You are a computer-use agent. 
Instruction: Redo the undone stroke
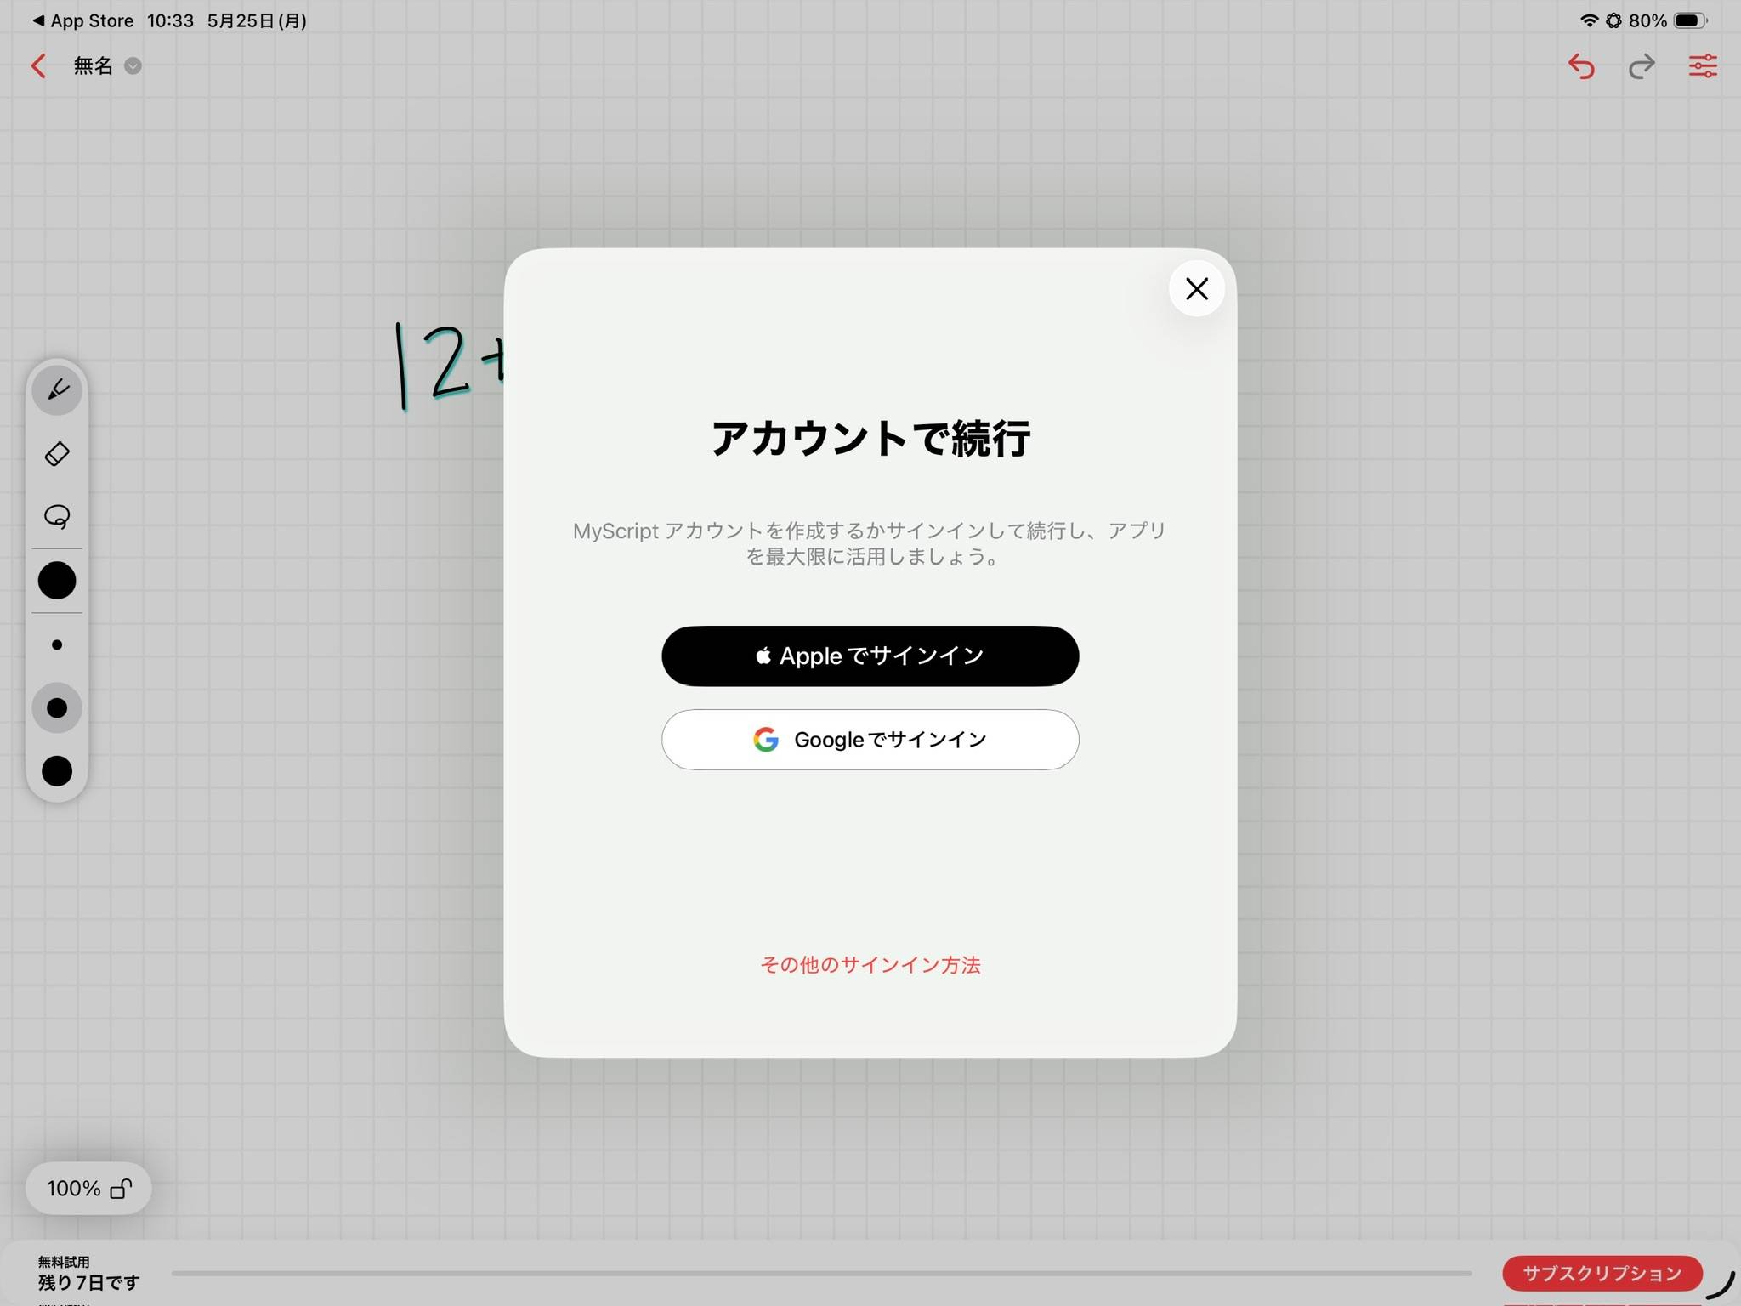[x=1642, y=66]
